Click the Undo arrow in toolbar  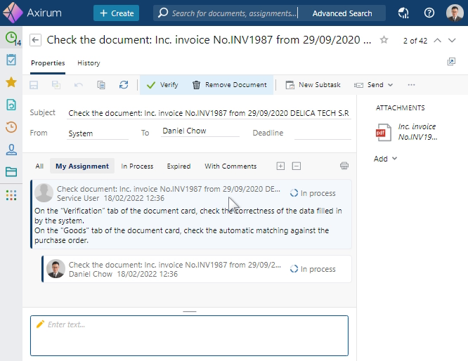tap(79, 85)
